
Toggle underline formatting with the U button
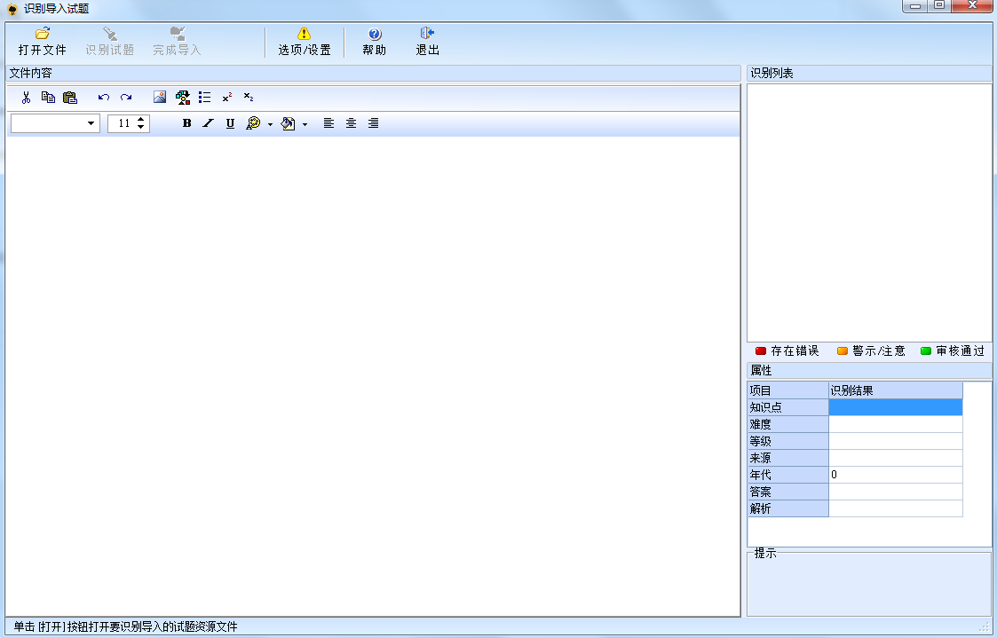pos(229,123)
